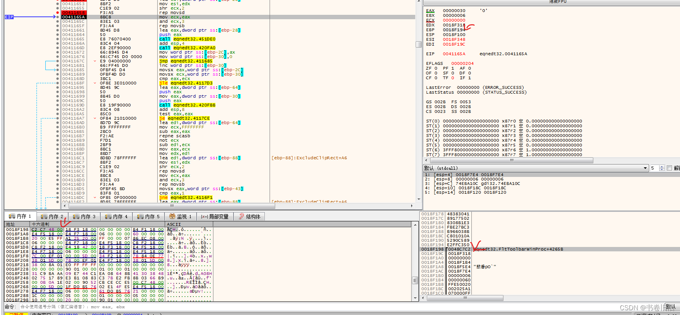Remove the red breakpoint at 0041165B
The height and width of the screenshot is (315, 680).
click(58, 12)
